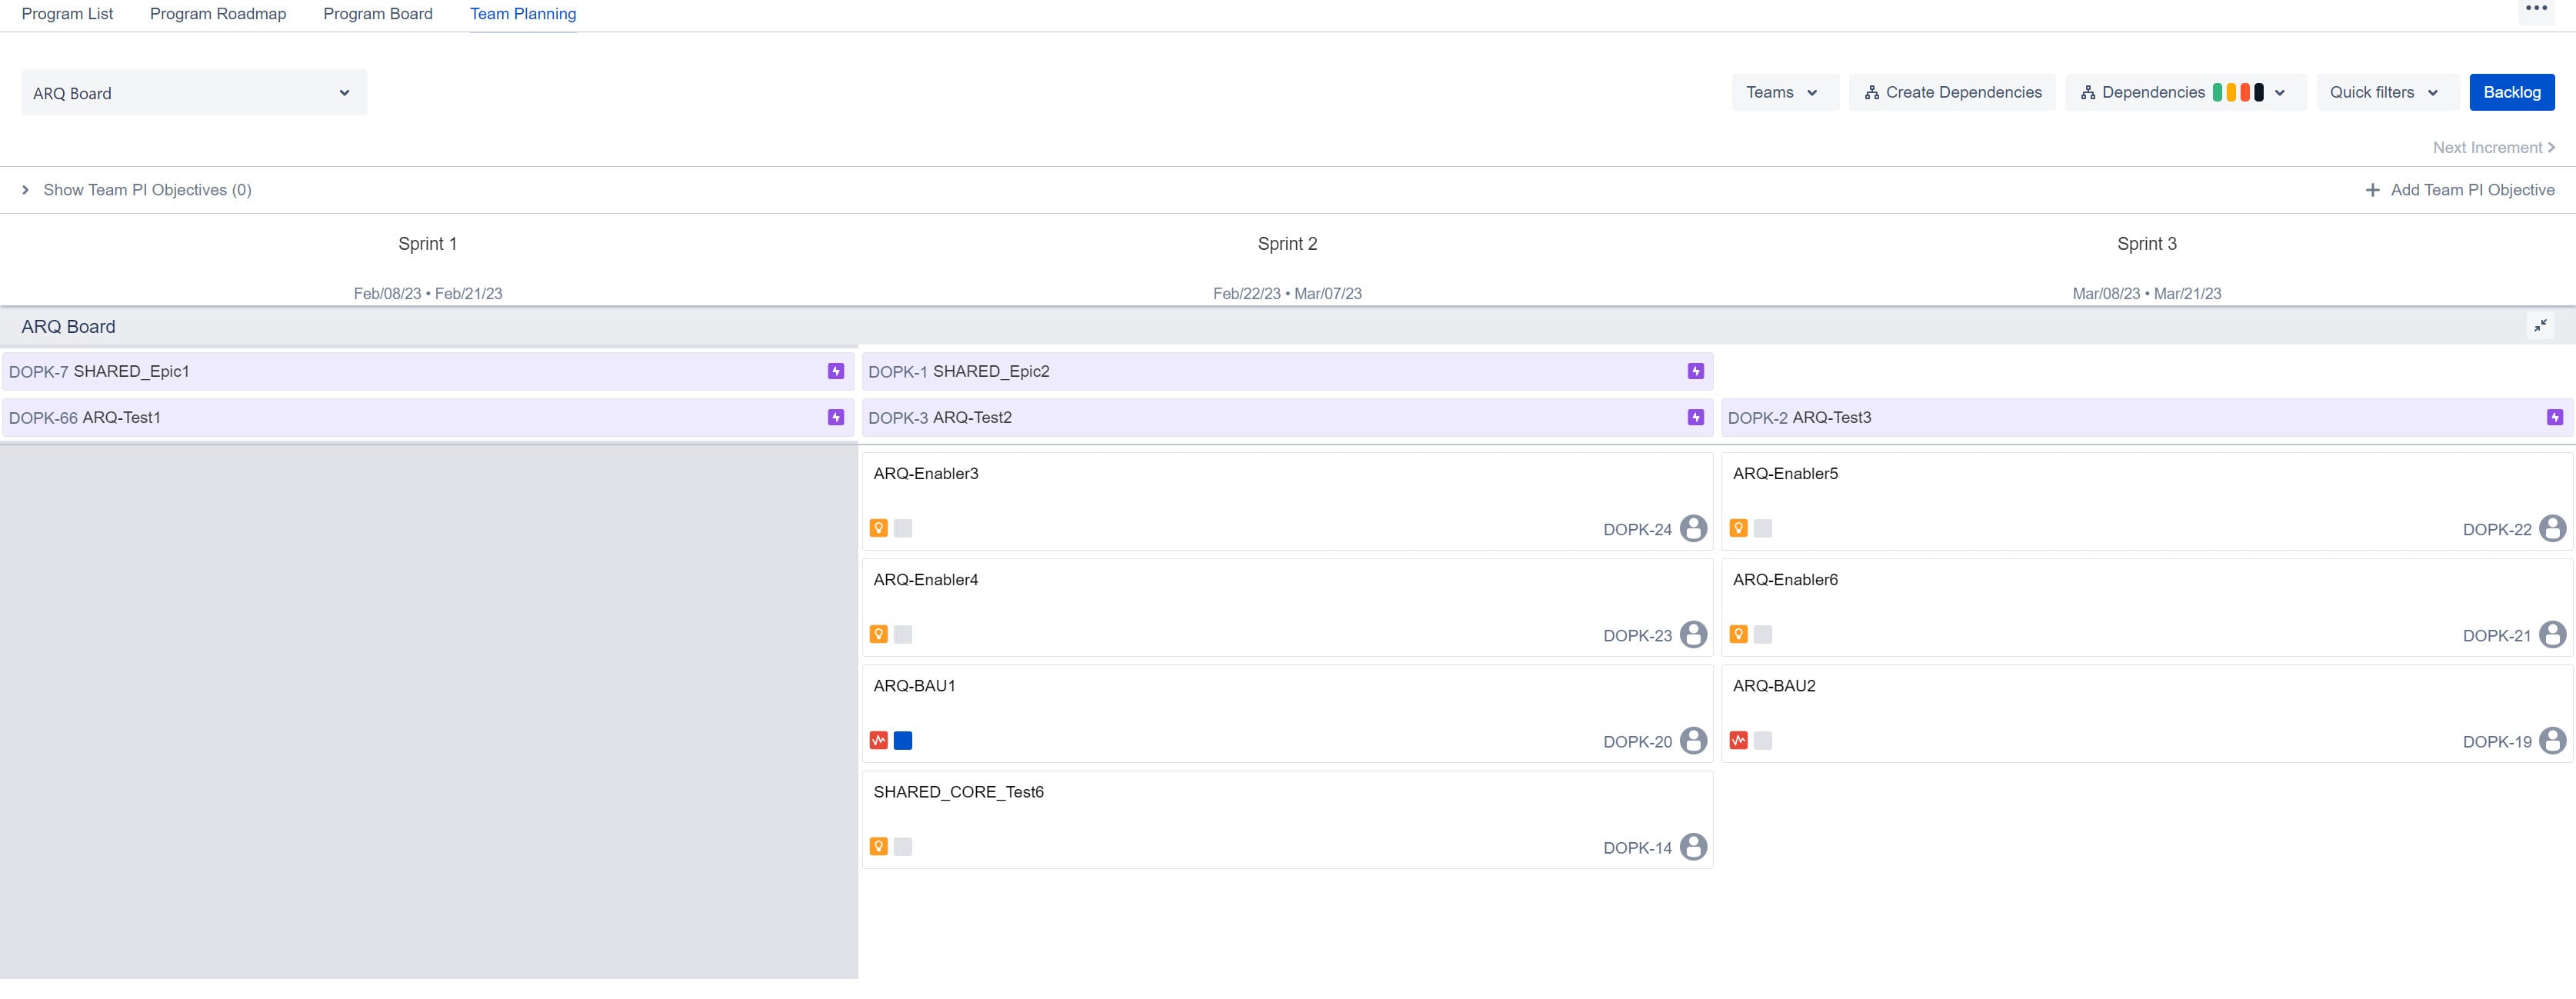Open the Quick filters dropdown
Viewport: 2576px width, 999px height.
pyautogui.click(x=2384, y=92)
